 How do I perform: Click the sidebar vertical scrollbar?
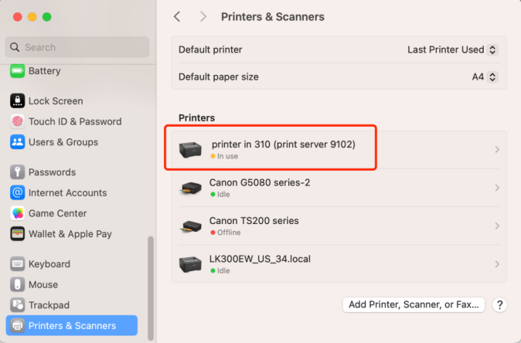pyautogui.click(x=150, y=286)
